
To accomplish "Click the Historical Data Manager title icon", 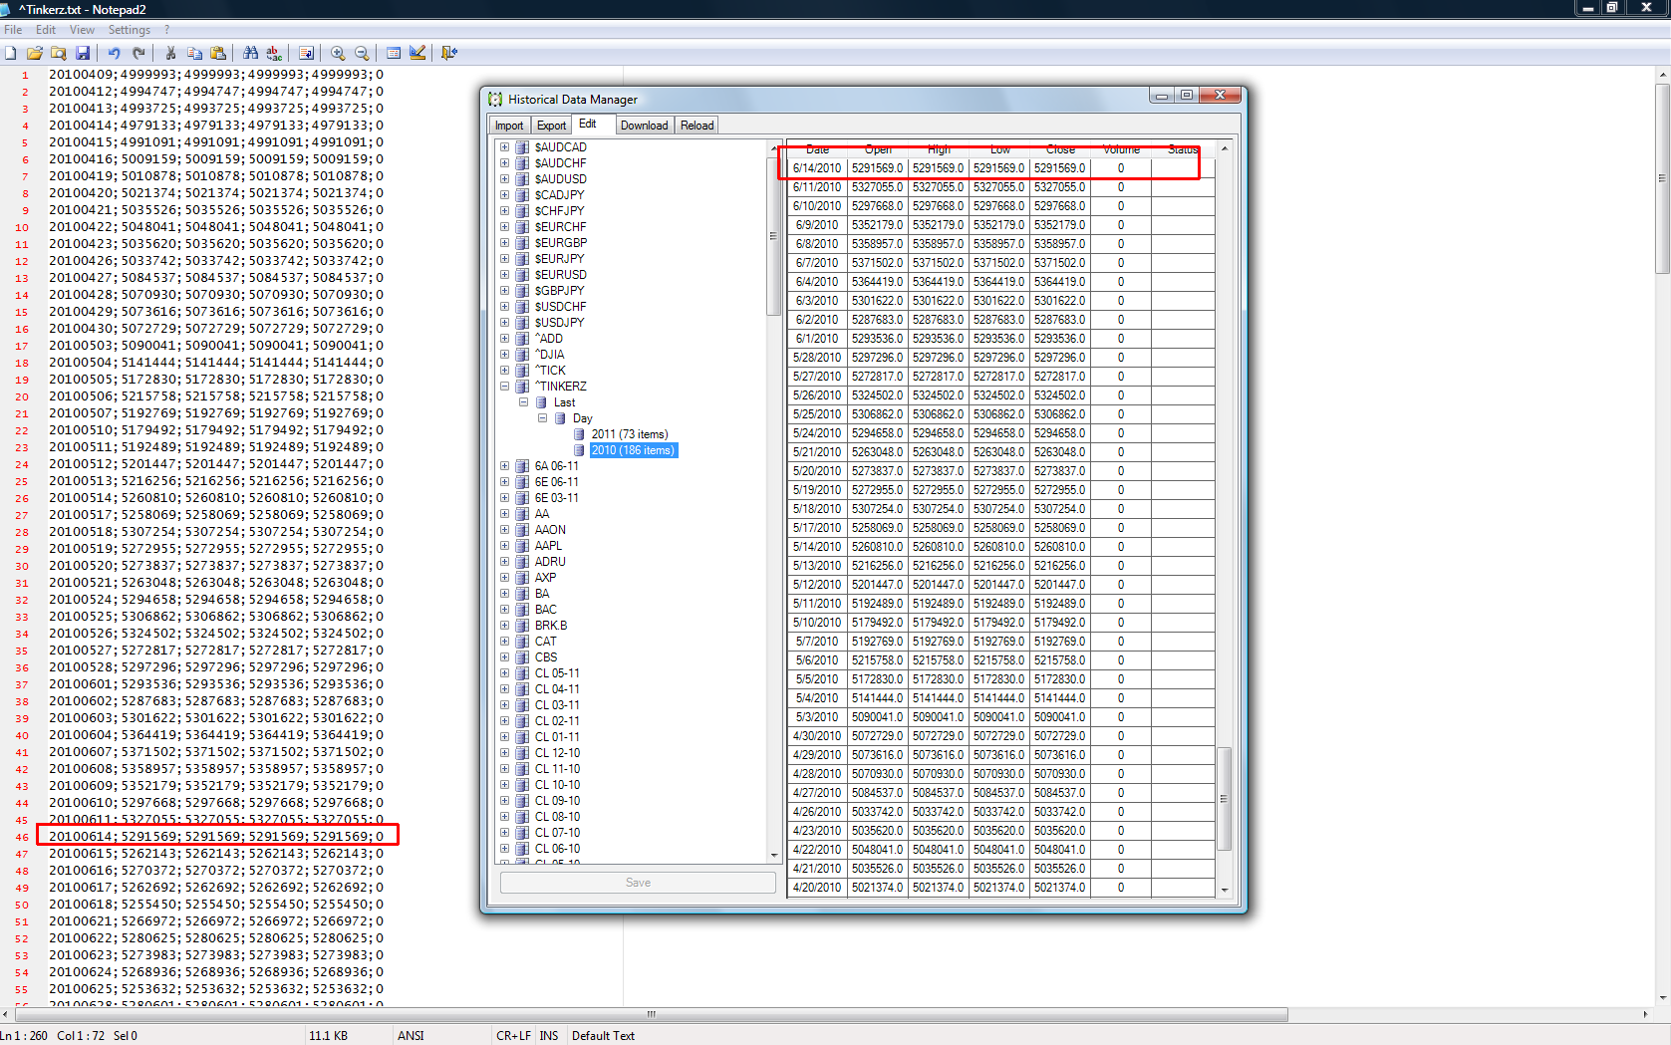I will (495, 100).
